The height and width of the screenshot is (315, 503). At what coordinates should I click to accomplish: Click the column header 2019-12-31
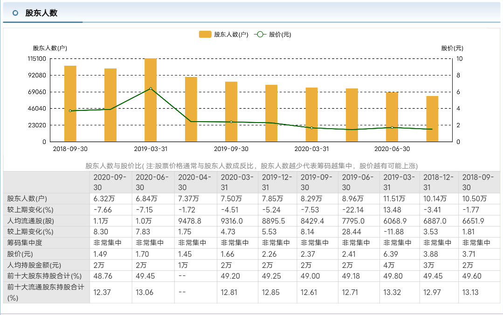coord(277,182)
